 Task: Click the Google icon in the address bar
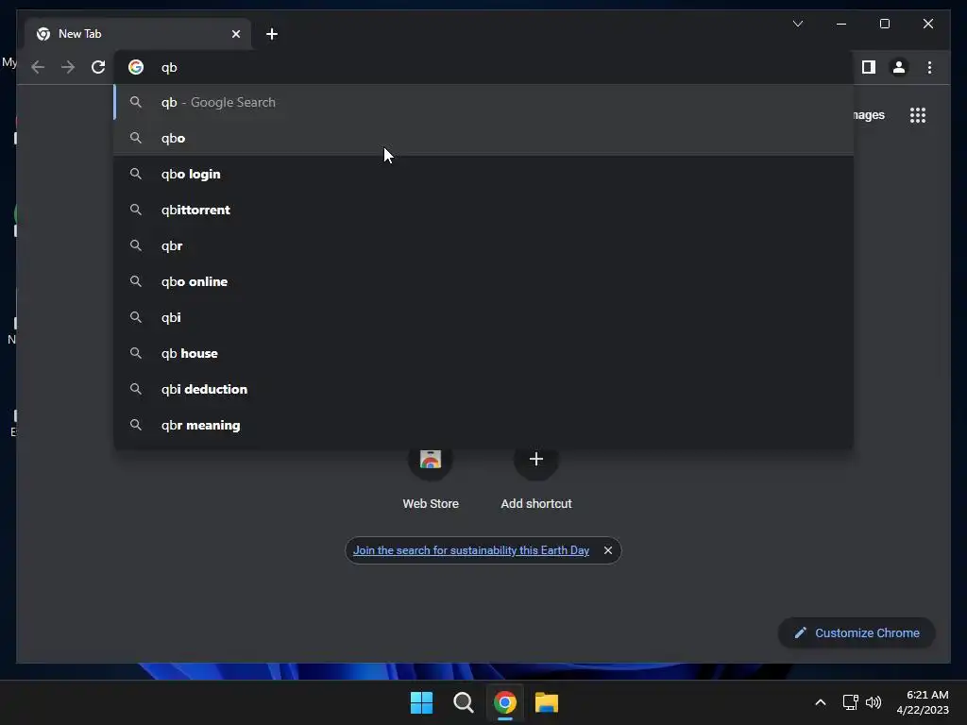coord(136,67)
